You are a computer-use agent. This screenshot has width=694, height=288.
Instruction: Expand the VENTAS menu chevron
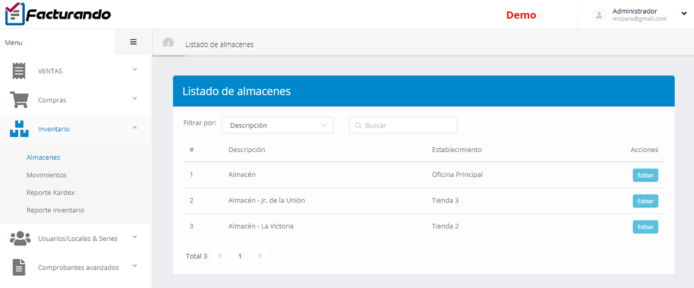(x=135, y=69)
